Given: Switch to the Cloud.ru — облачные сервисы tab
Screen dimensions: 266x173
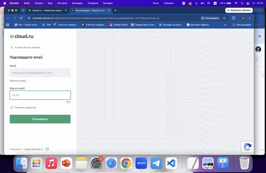Looking at the screenshot, I should tap(48, 10).
